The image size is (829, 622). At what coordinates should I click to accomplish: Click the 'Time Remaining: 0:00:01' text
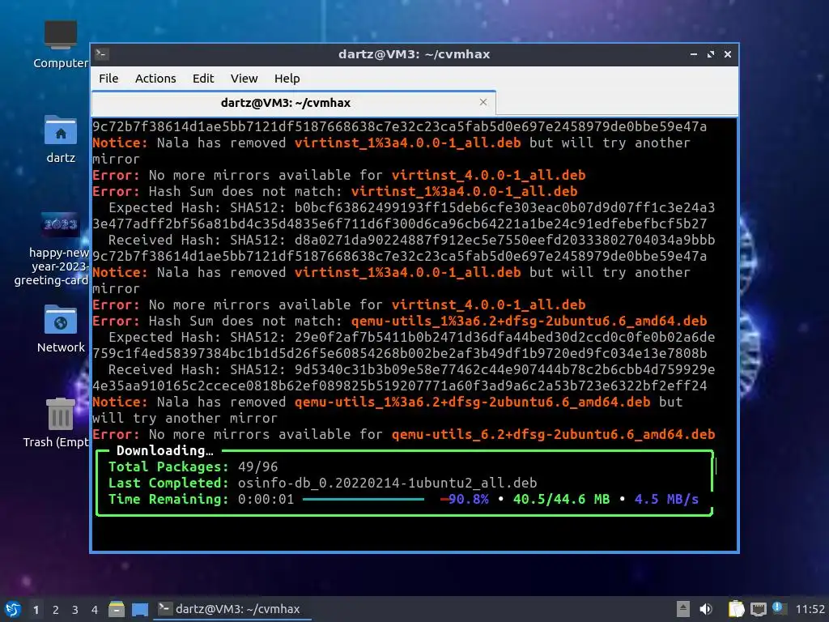coord(201,499)
